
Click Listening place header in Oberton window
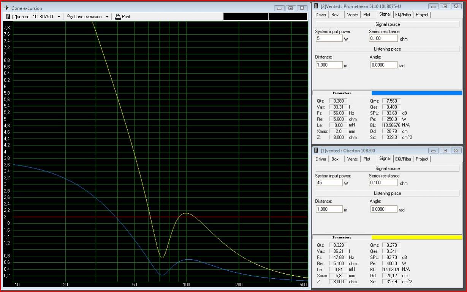[x=387, y=193]
